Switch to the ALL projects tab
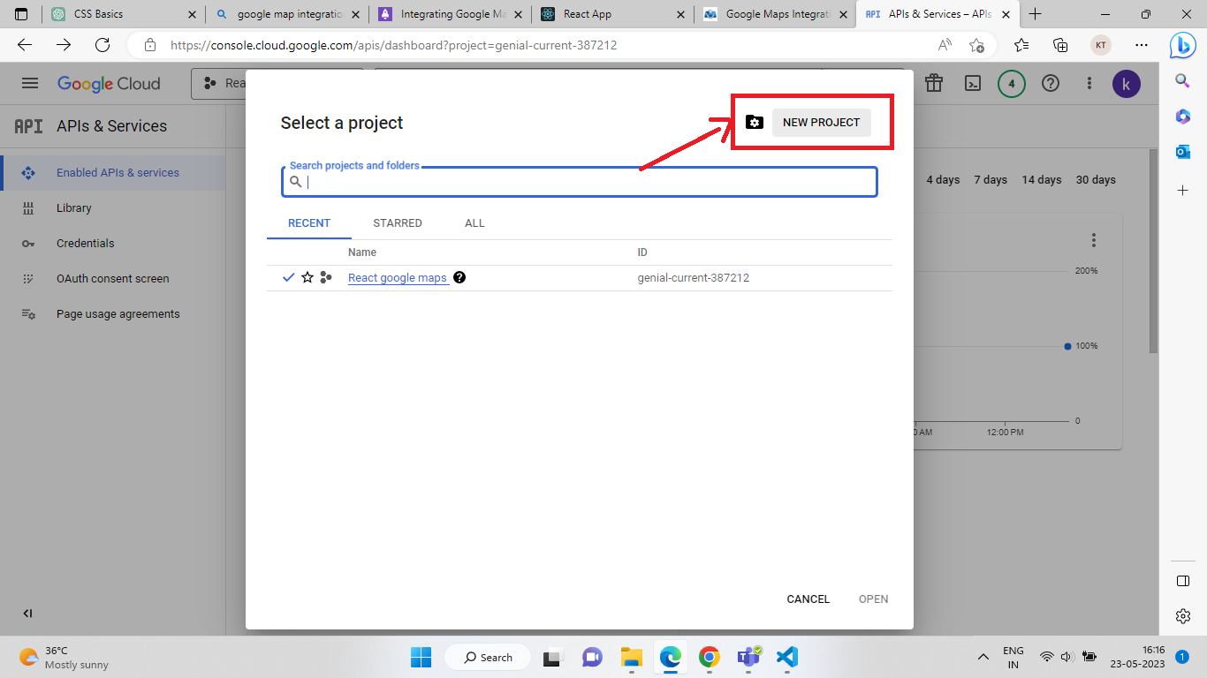Screen dimensions: 1207x678 (x=474, y=223)
